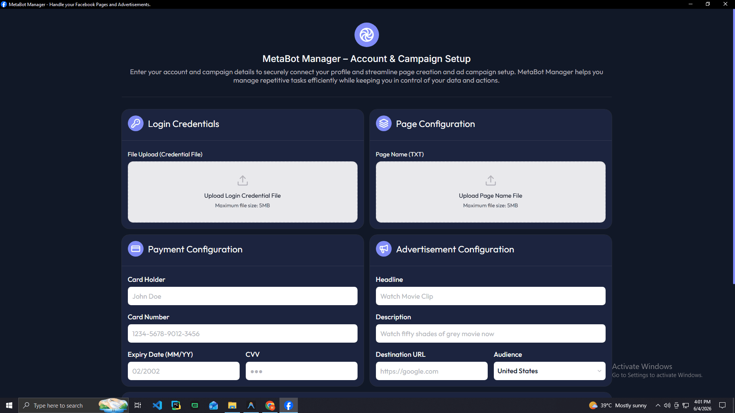The width and height of the screenshot is (735, 413).
Task: Click the vertical scrollbar of the page
Action: coord(733,146)
